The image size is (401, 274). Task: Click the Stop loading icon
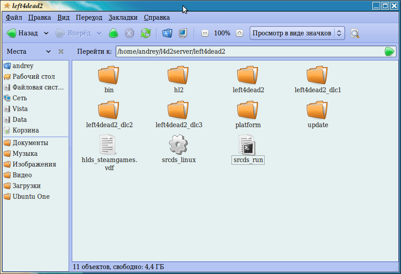[x=129, y=33]
